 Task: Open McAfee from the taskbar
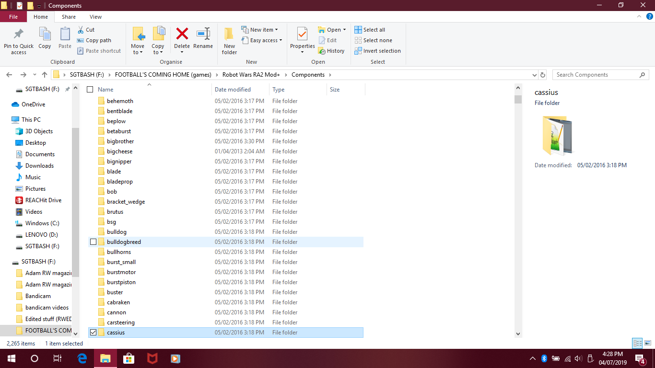click(152, 358)
